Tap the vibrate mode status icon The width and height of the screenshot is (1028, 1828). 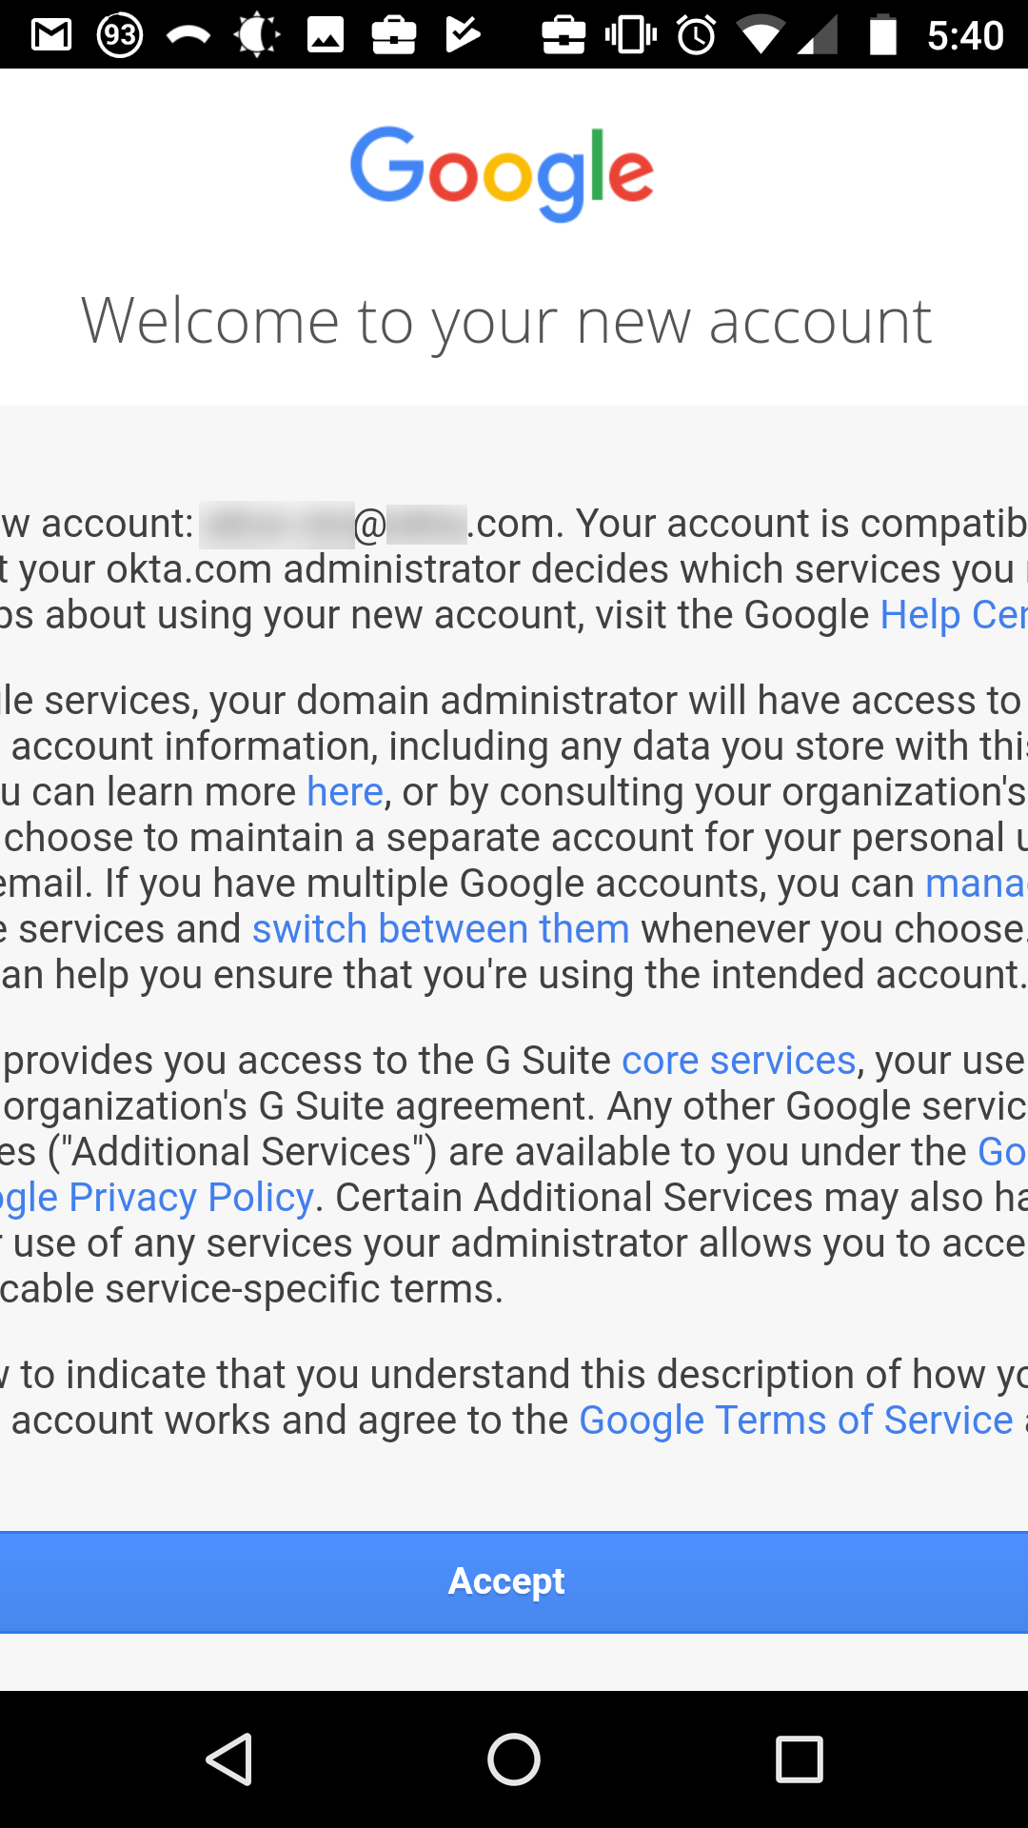[630, 35]
